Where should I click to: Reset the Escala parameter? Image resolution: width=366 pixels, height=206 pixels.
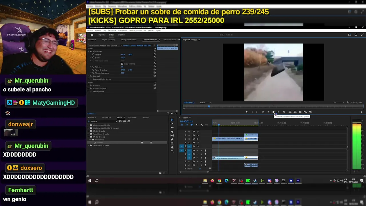tap(155, 58)
